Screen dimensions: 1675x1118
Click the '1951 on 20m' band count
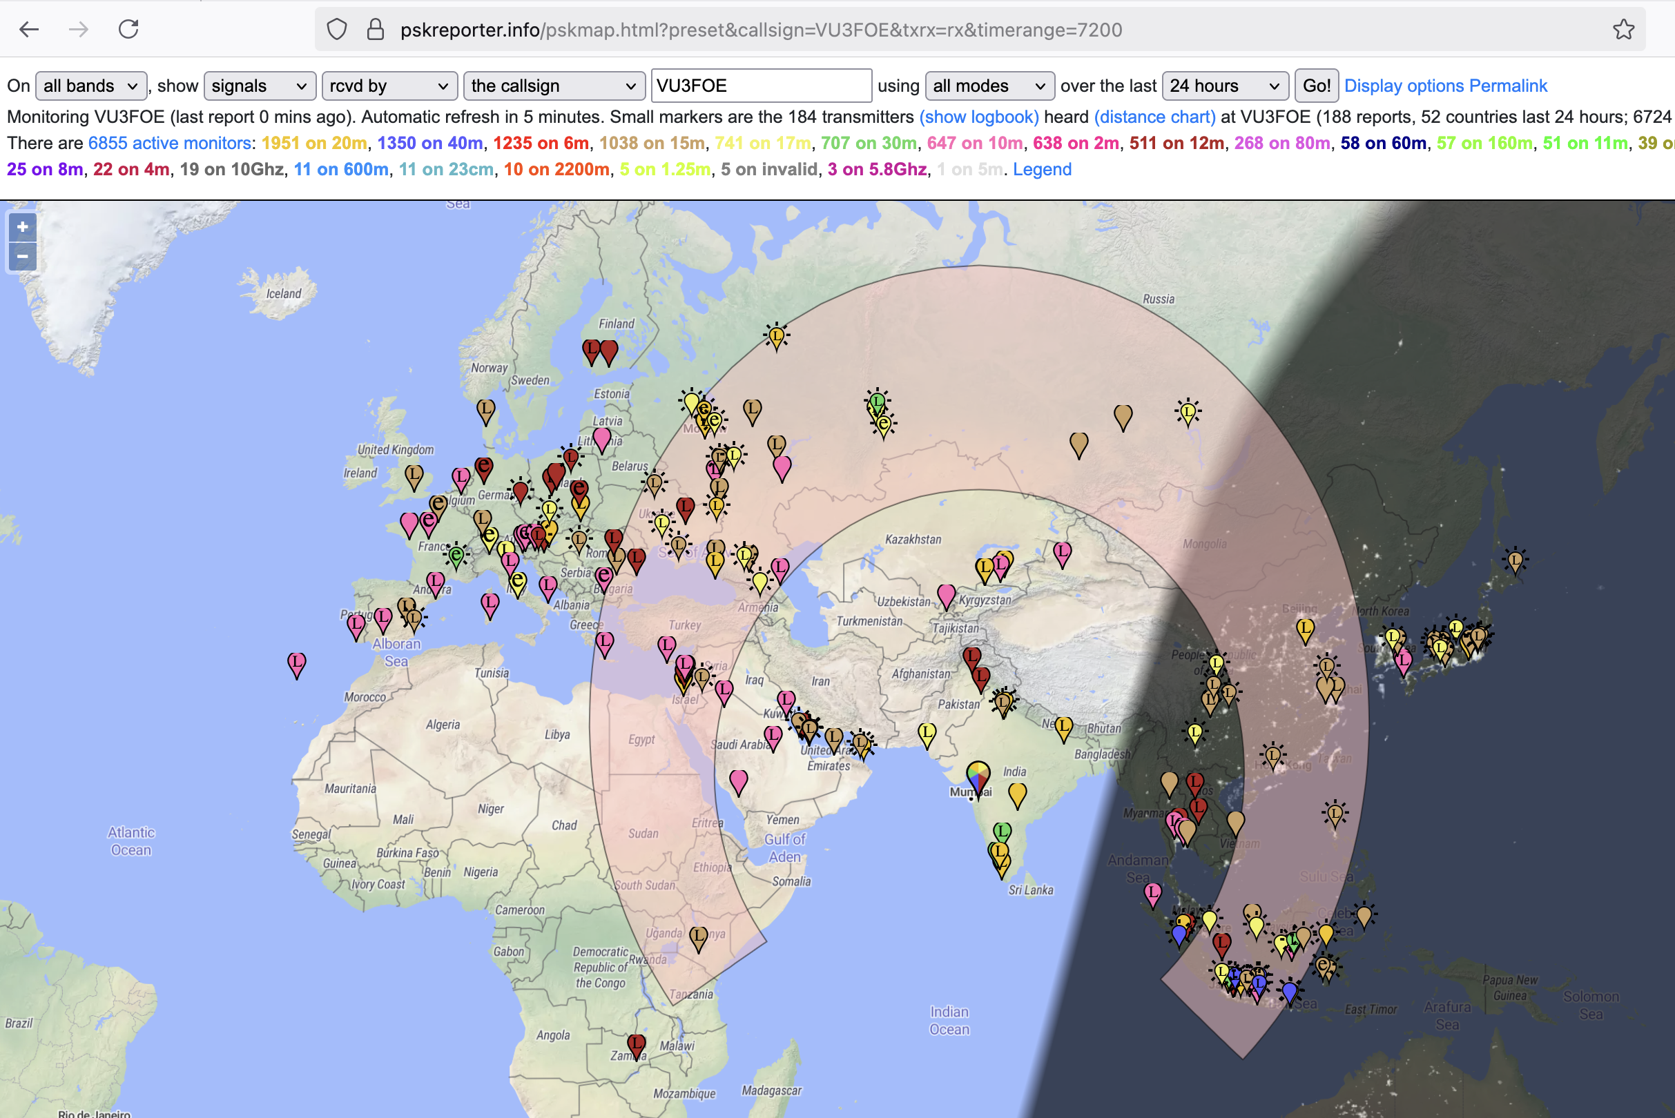point(315,144)
